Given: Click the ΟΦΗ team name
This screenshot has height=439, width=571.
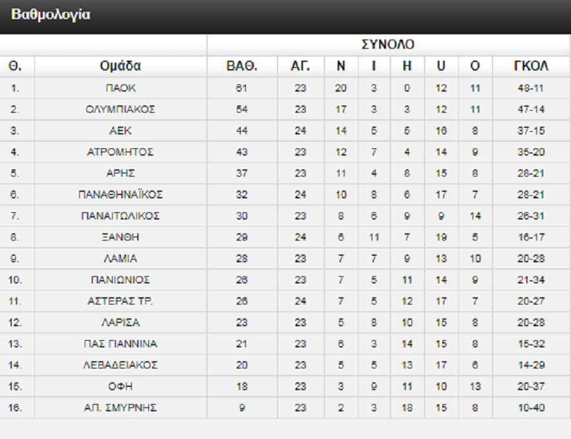Looking at the screenshot, I should click(121, 387).
